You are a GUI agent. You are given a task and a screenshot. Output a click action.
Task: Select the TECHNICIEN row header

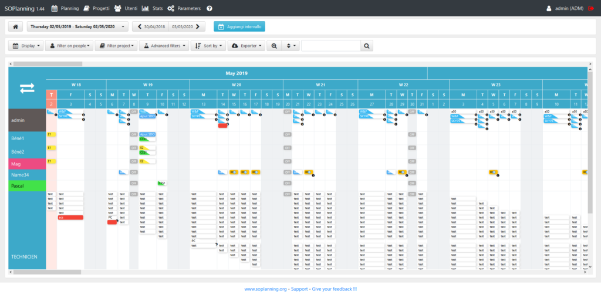(x=27, y=230)
